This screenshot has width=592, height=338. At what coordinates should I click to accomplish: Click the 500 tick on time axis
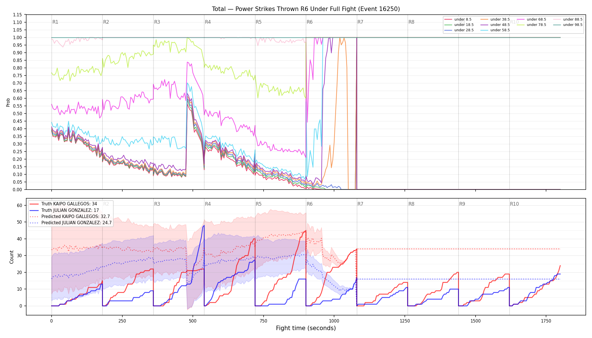click(193, 321)
